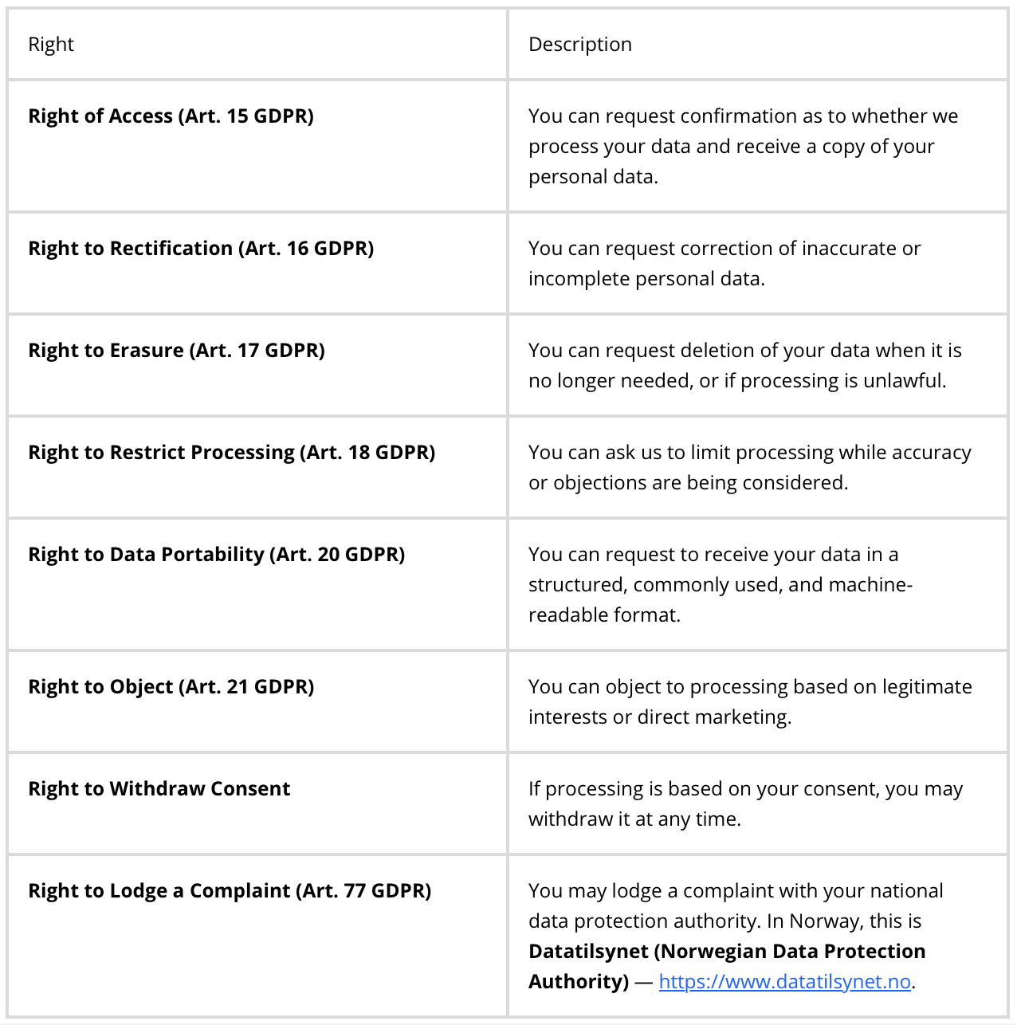Click description about legitimate interests or direct marketing

coord(750,702)
